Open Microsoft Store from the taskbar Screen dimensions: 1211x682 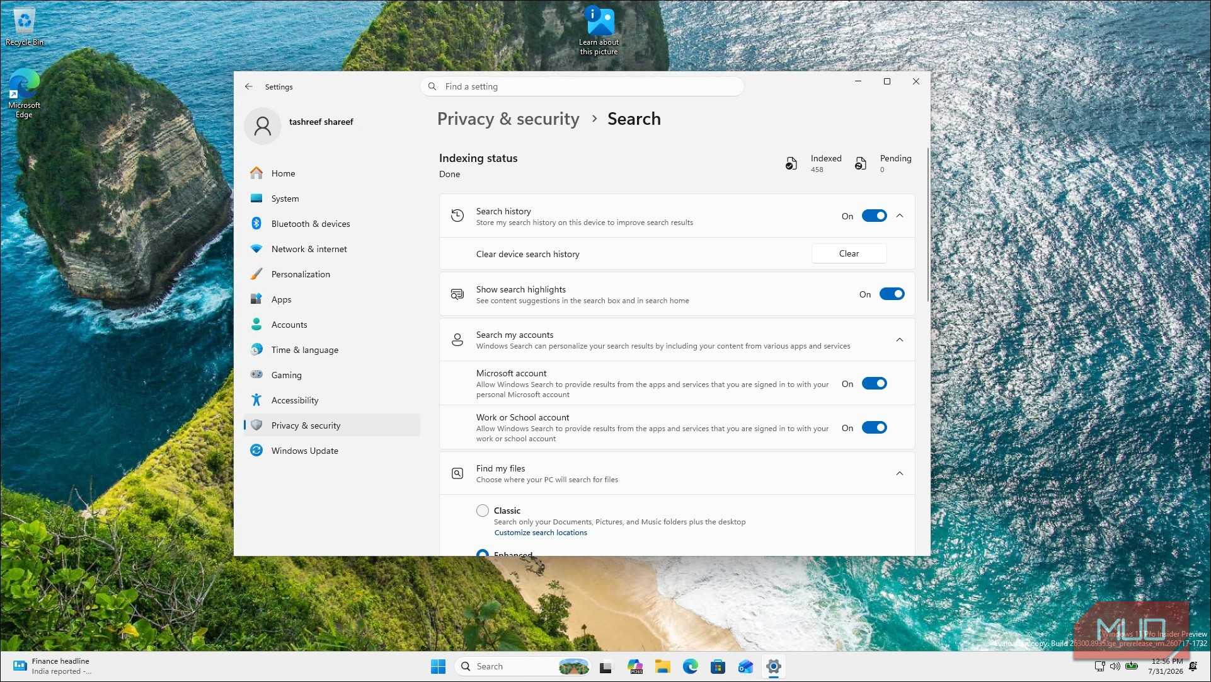click(718, 666)
